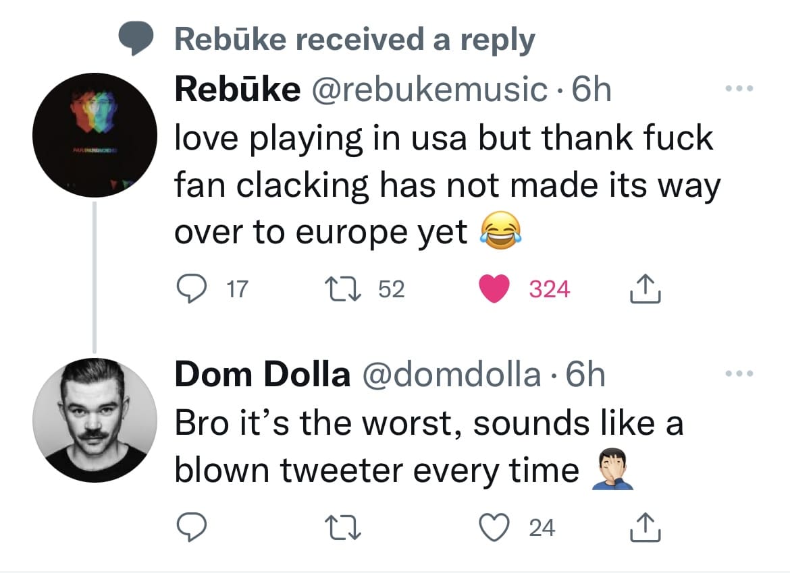Open Rebūke's profile picture
Viewport: 790px width, 573px height.
click(95, 135)
